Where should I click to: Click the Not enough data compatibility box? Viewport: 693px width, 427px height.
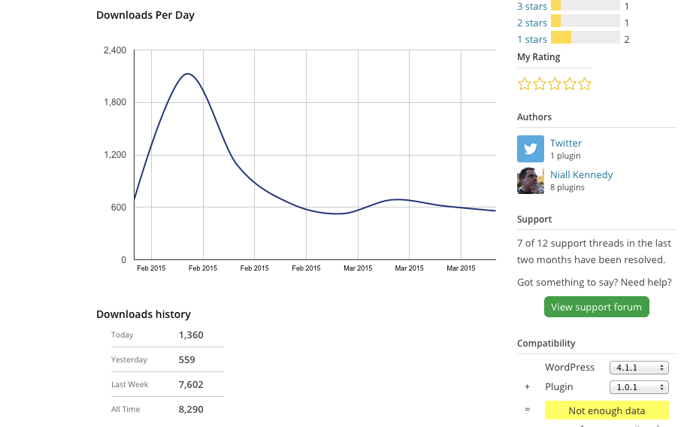607,410
